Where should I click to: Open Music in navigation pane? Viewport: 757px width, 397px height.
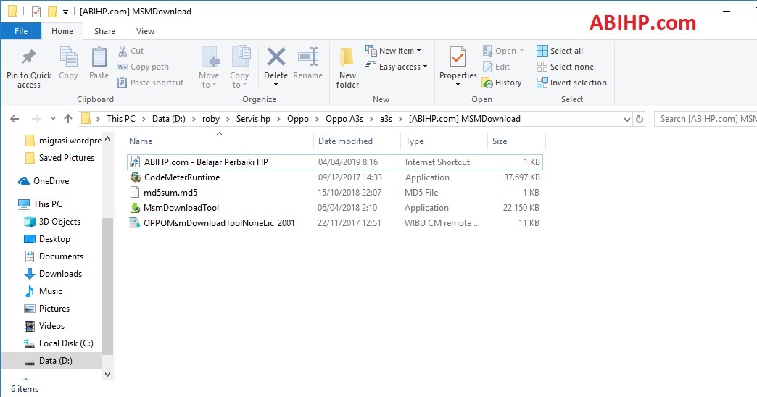click(x=44, y=291)
